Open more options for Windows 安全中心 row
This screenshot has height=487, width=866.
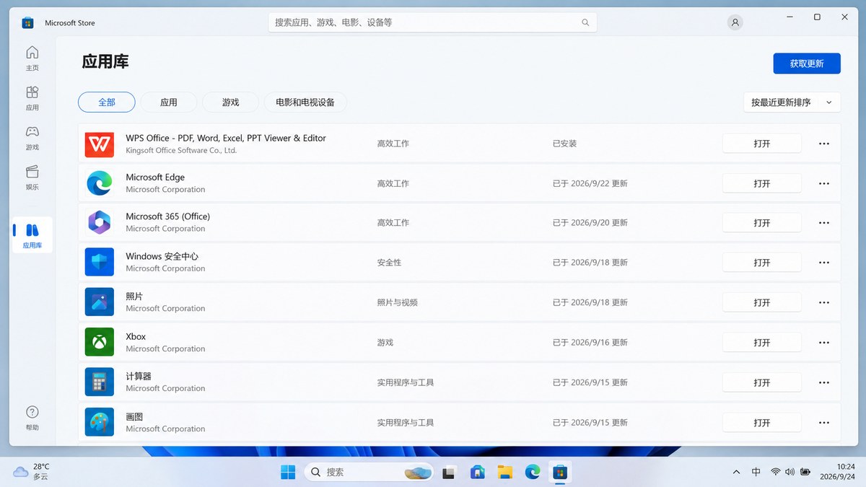824,263
